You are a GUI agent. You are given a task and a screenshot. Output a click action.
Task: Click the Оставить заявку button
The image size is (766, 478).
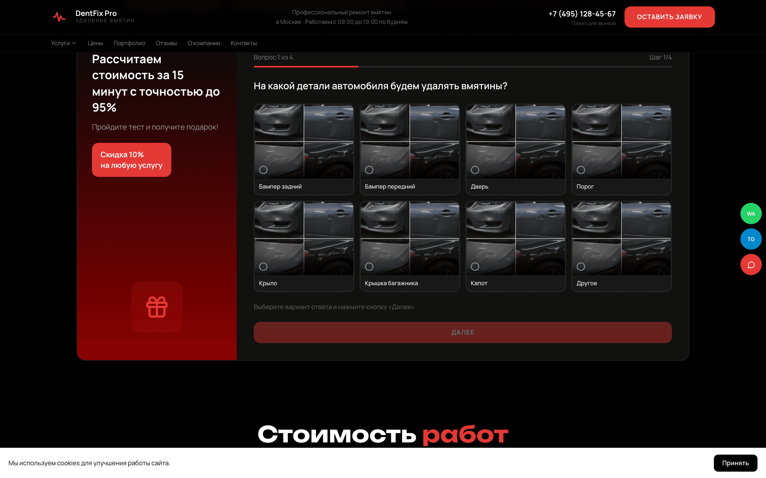tap(669, 17)
